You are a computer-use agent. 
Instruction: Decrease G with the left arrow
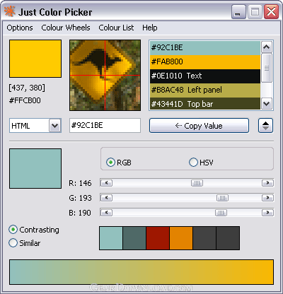click(x=107, y=198)
